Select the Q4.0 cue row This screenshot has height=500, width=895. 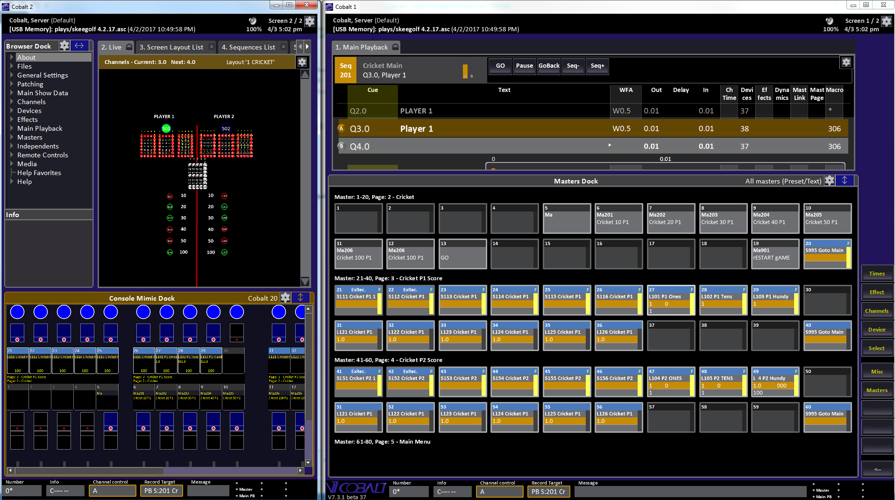592,146
